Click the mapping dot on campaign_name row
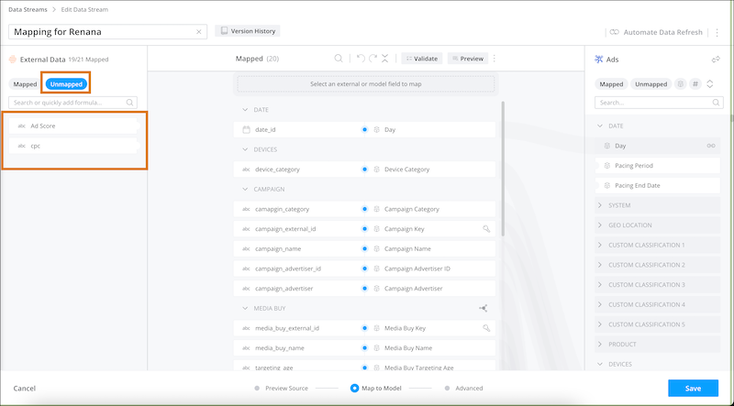The width and height of the screenshot is (734, 406). coord(364,249)
